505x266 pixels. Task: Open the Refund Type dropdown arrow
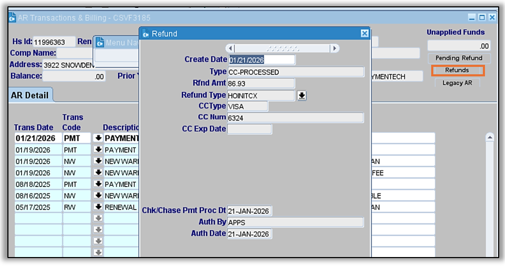[x=302, y=96]
